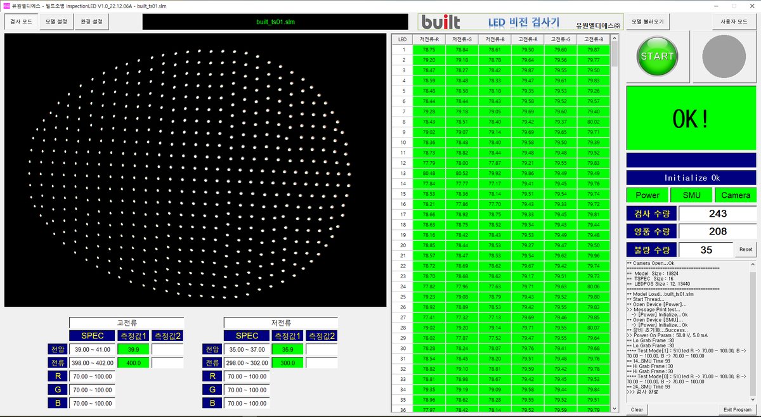Screen dimensions: 761x417
Task: Reset the inspection counts
Action: pyautogui.click(x=746, y=250)
